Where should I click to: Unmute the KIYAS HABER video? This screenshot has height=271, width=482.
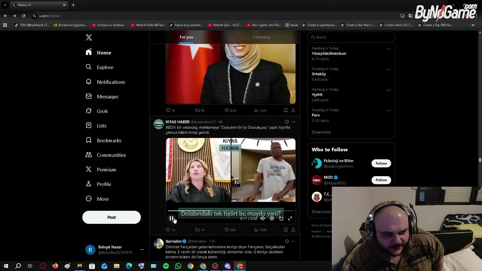coord(263,218)
